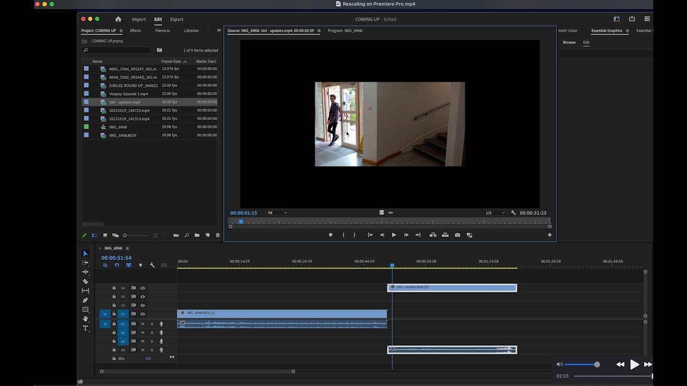Click the Insert edit button
Viewport: 687px width, 386px height.
[433, 235]
